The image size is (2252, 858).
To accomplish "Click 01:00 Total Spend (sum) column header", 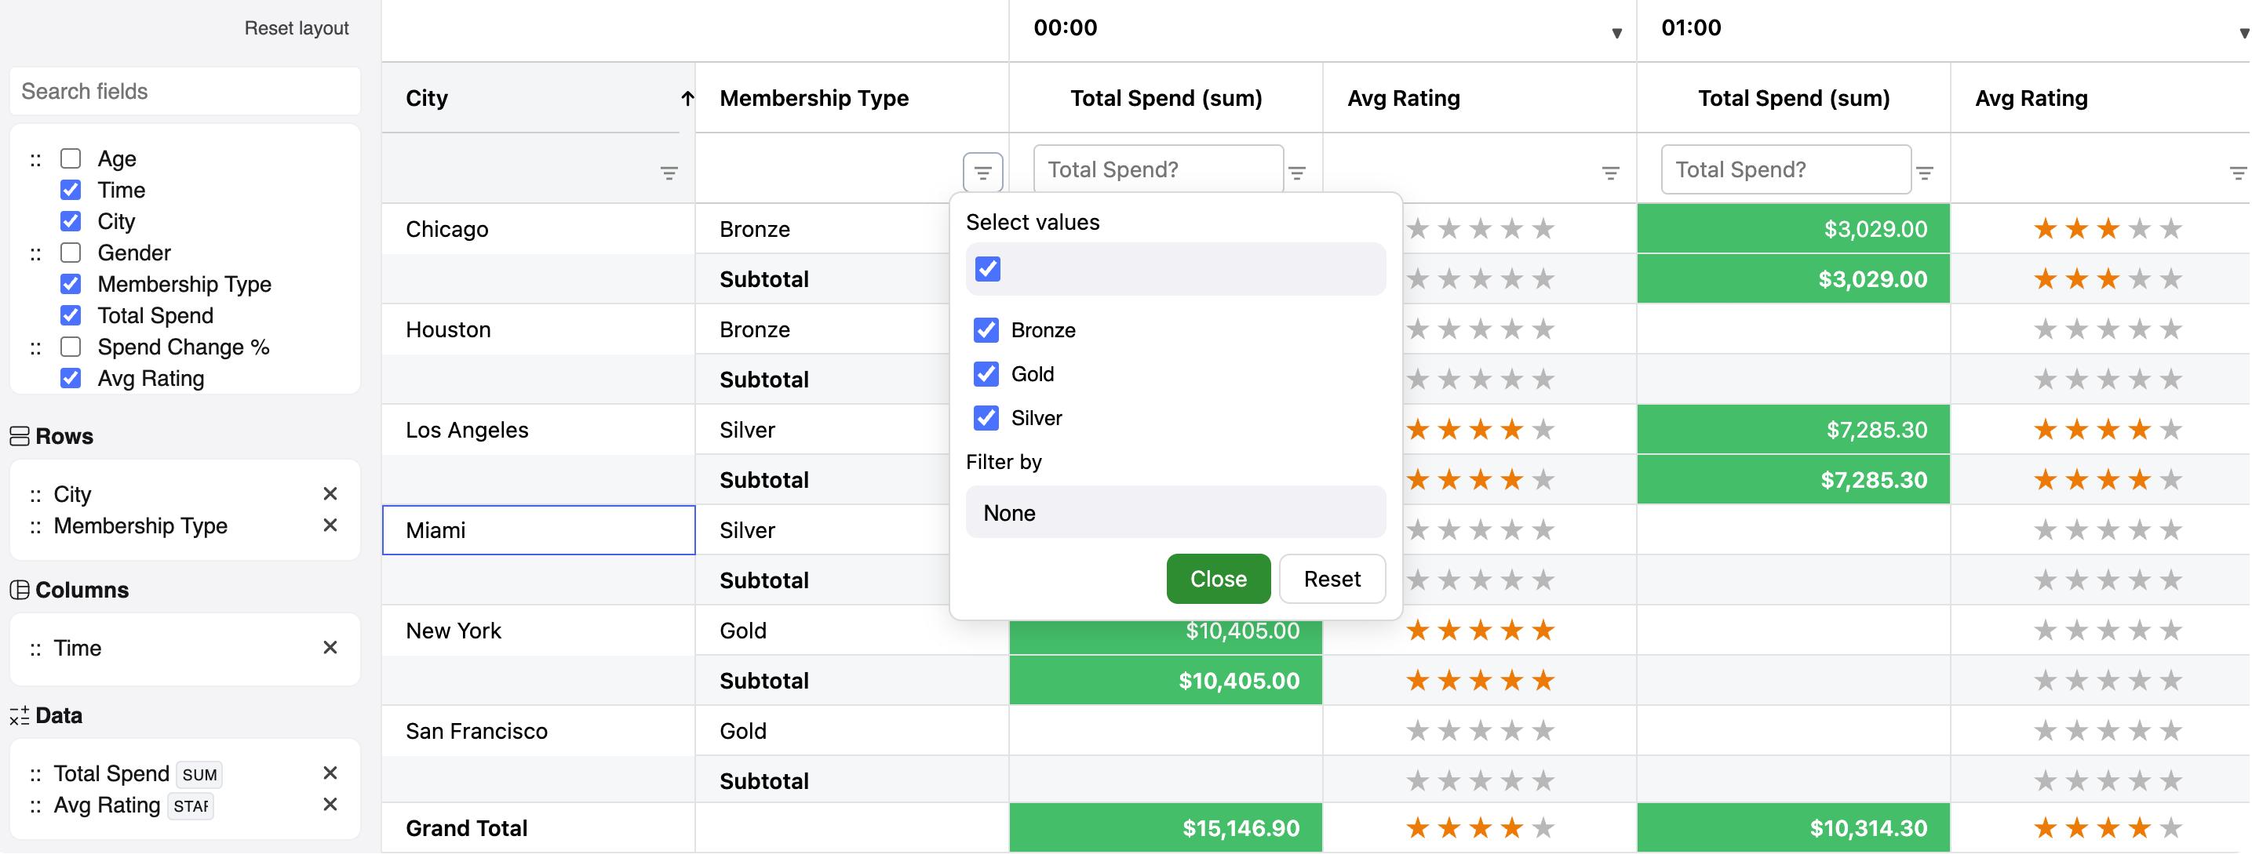I will (1794, 99).
